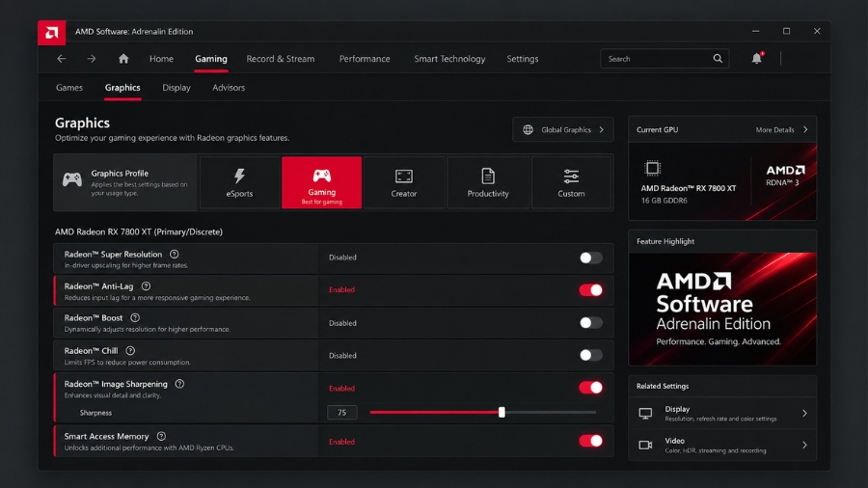The height and width of the screenshot is (488, 868).
Task: Click the AMD Radeon RX 7800 XT card
Action: tap(722, 181)
